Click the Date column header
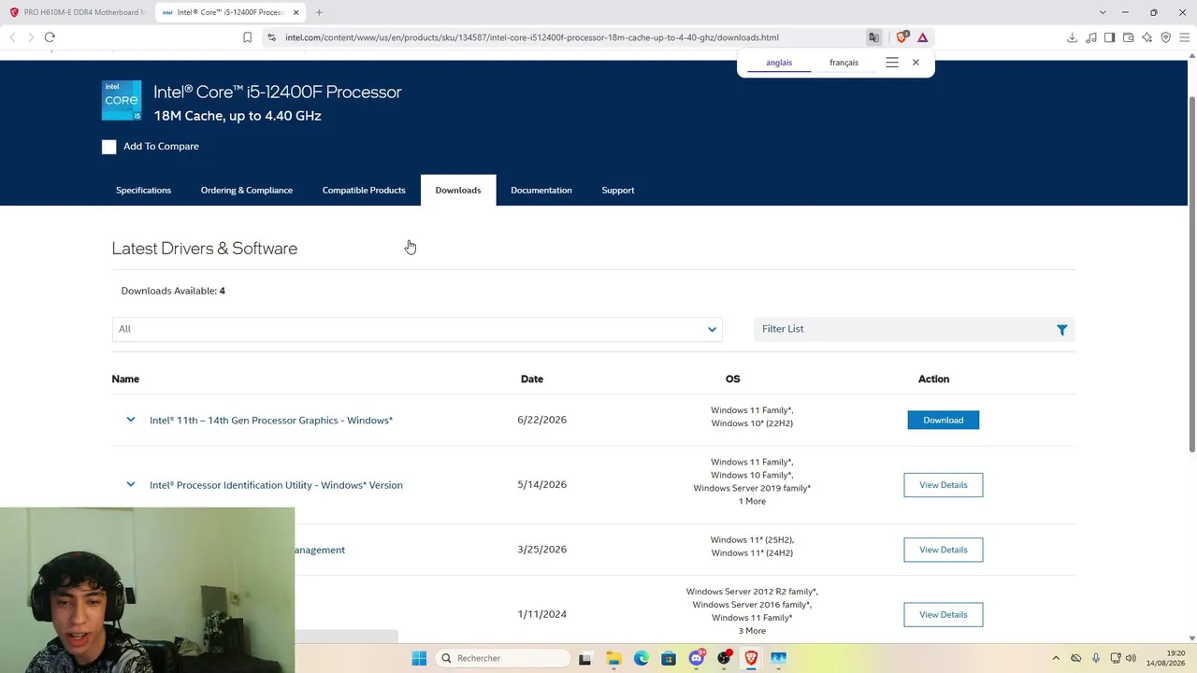The height and width of the screenshot is (673, 1197). 532,379
